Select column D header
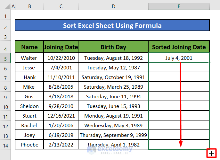Screen dimensions: 220x160 [x=113, y=6]
